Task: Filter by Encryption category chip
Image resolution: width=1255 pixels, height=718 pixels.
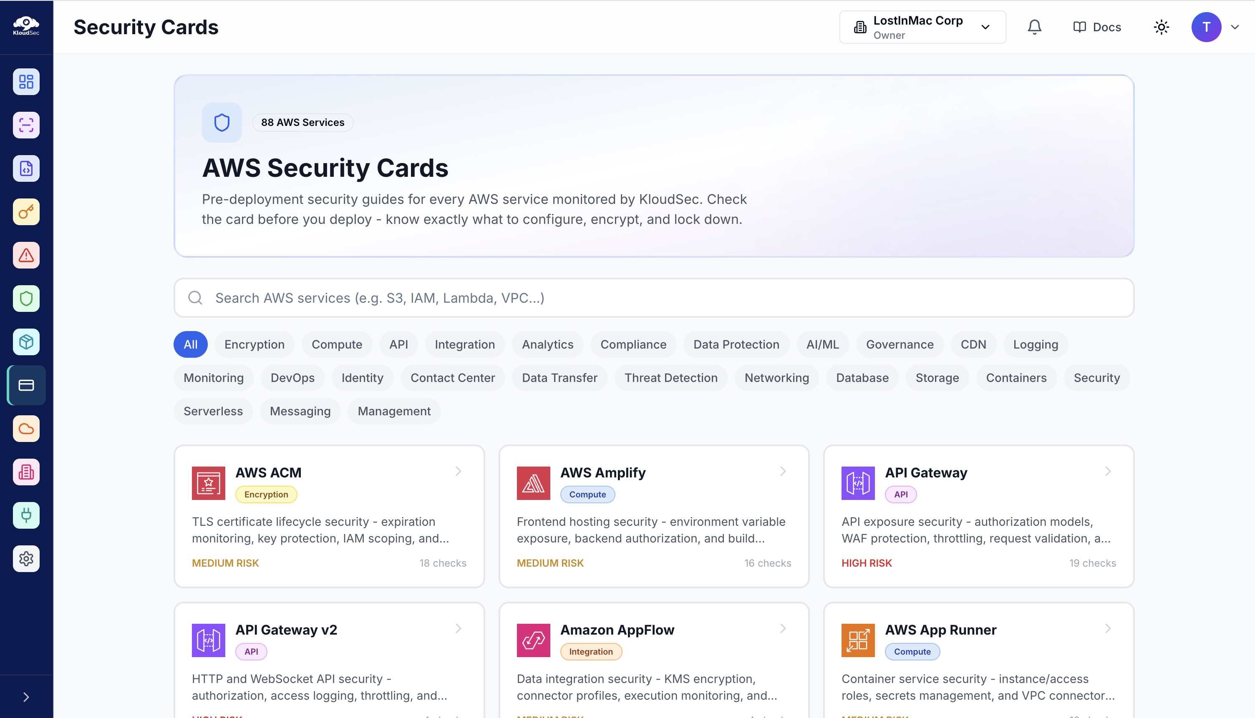Action: [255, 344]
